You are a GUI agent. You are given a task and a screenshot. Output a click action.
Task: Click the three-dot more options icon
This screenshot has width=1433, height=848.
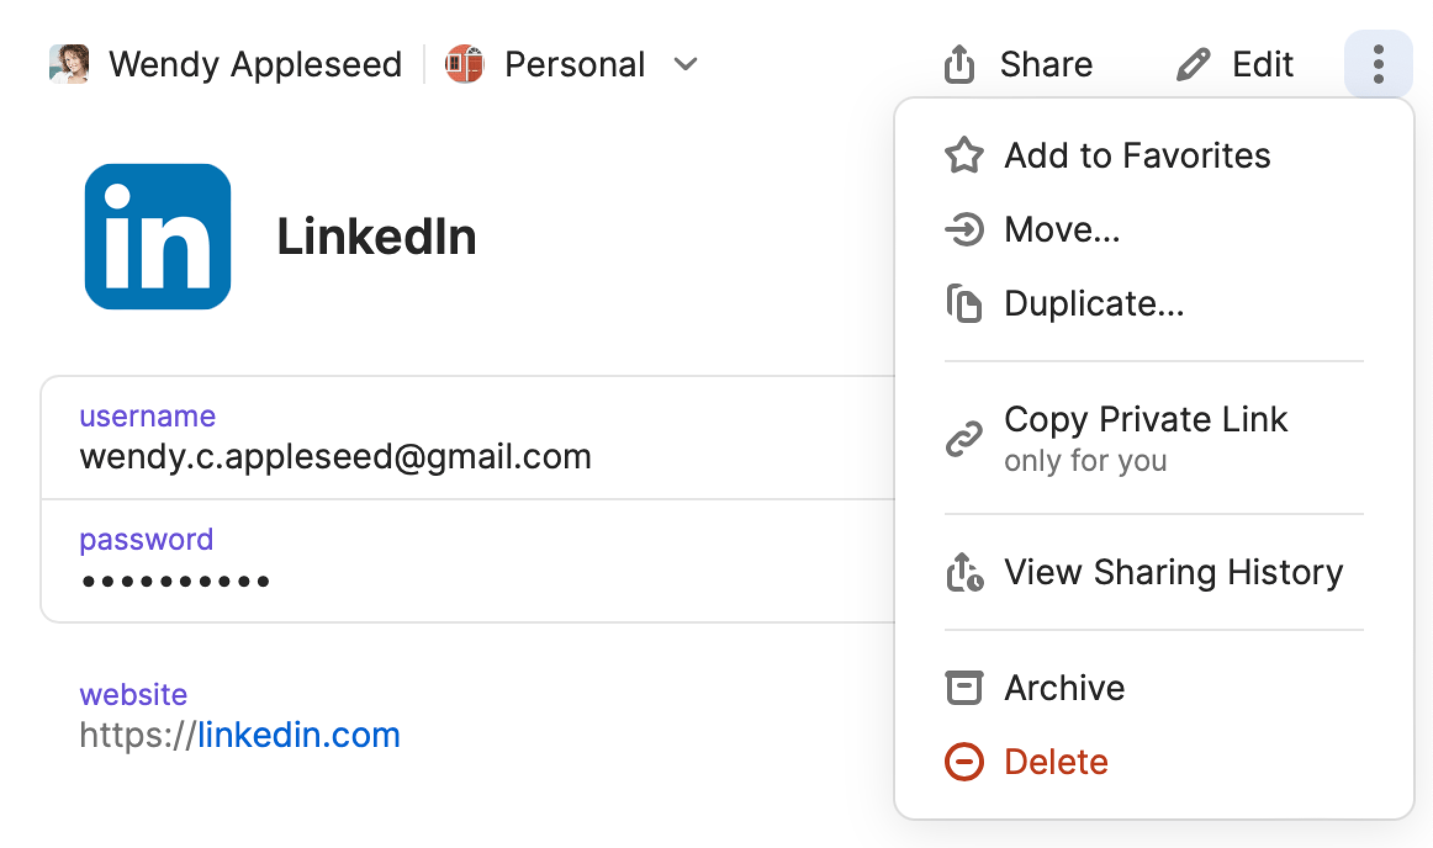[1378, 64]
